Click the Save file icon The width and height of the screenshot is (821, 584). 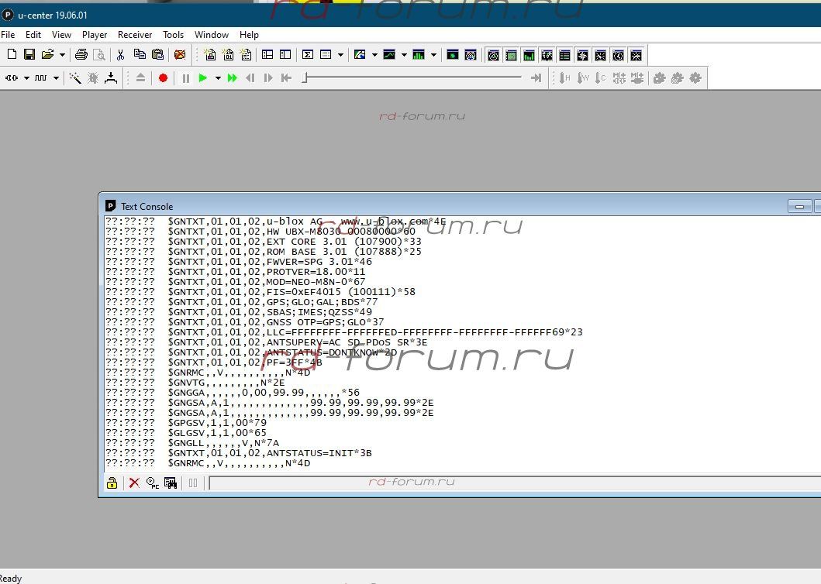[29, 54]
